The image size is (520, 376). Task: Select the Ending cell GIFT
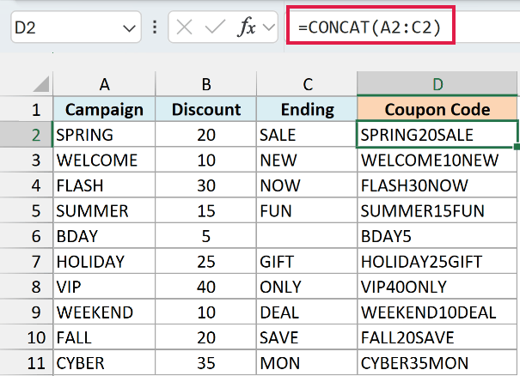307,261
